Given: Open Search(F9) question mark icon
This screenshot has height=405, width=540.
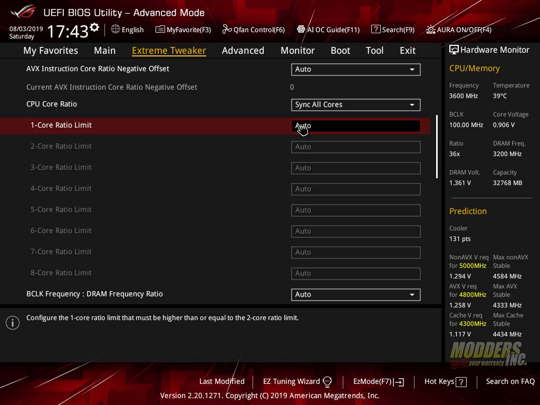Looking at the screenshot, I should [x=375, y=30].
